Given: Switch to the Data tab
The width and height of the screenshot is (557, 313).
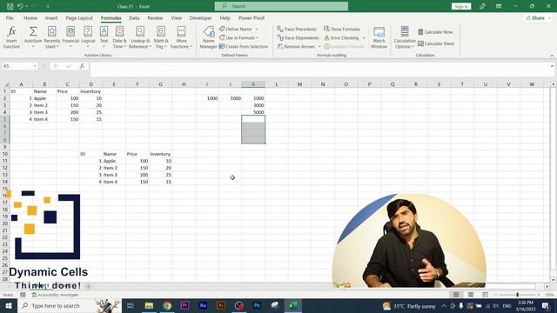Looking at the screenshot, I should coord(134,17).
